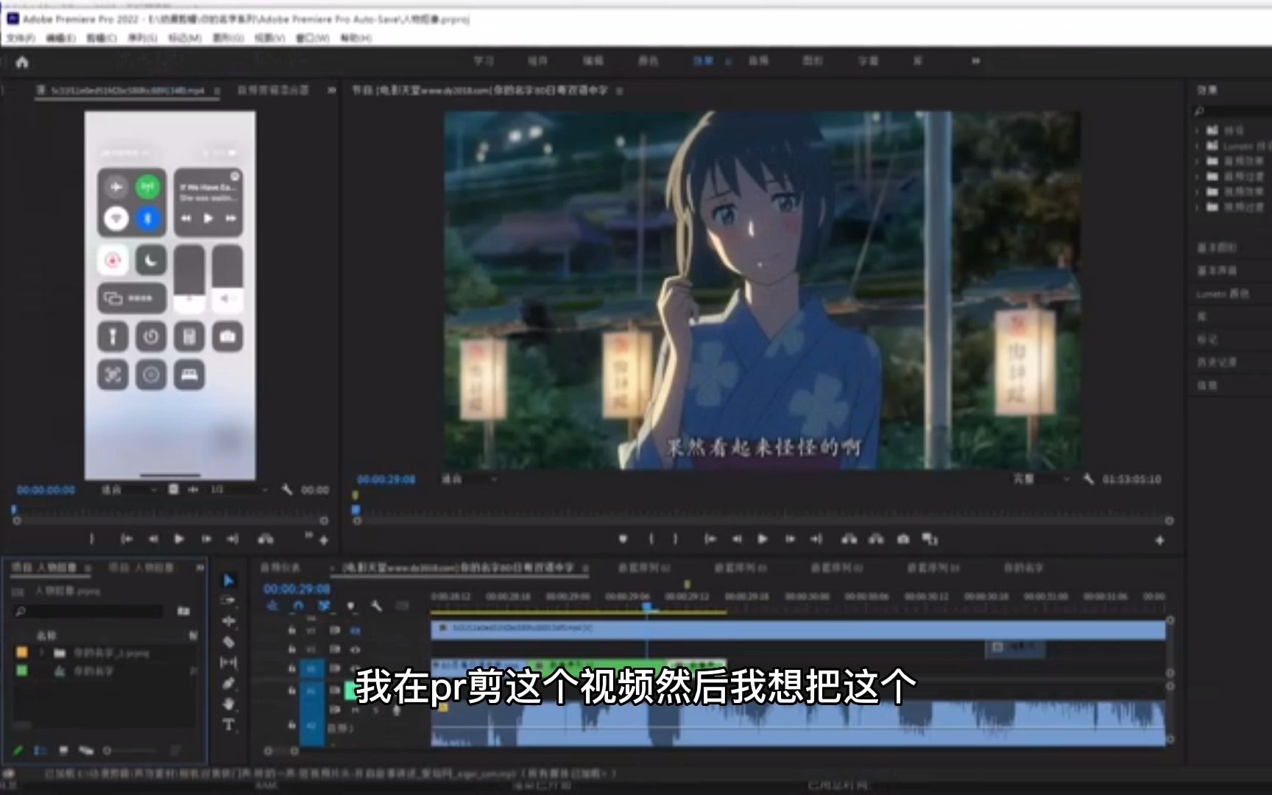Toggle nest sequences insert mode button
Viewport: 1272px width, 795px height.
click(272, 606)
